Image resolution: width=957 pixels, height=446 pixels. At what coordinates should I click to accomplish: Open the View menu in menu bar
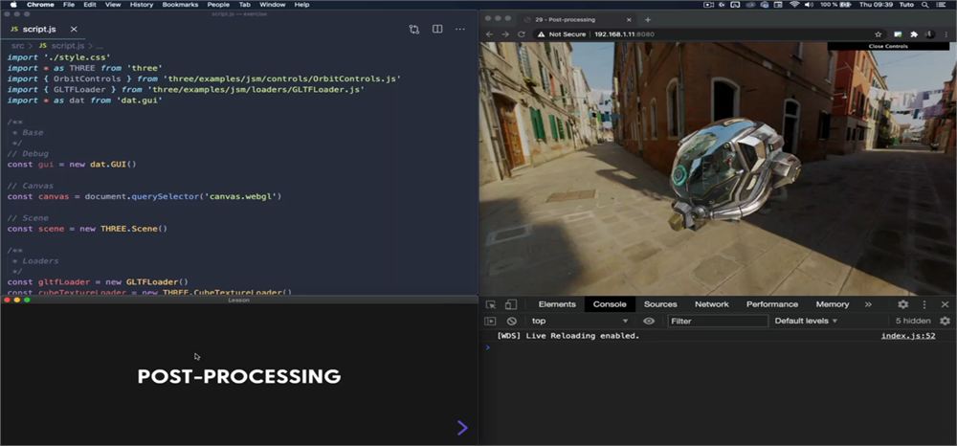(113, 4)
